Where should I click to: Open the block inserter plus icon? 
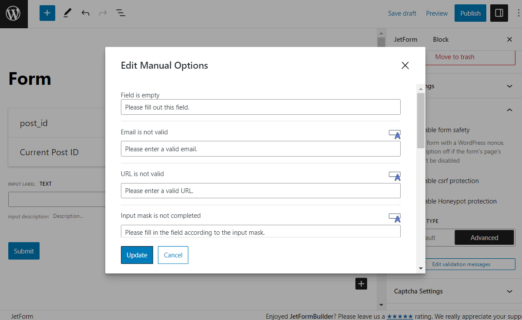47,13
